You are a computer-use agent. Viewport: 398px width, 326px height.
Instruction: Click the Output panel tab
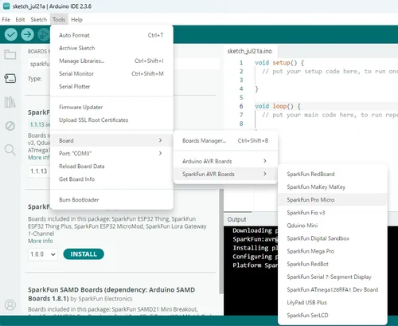[x=236, y=219]
